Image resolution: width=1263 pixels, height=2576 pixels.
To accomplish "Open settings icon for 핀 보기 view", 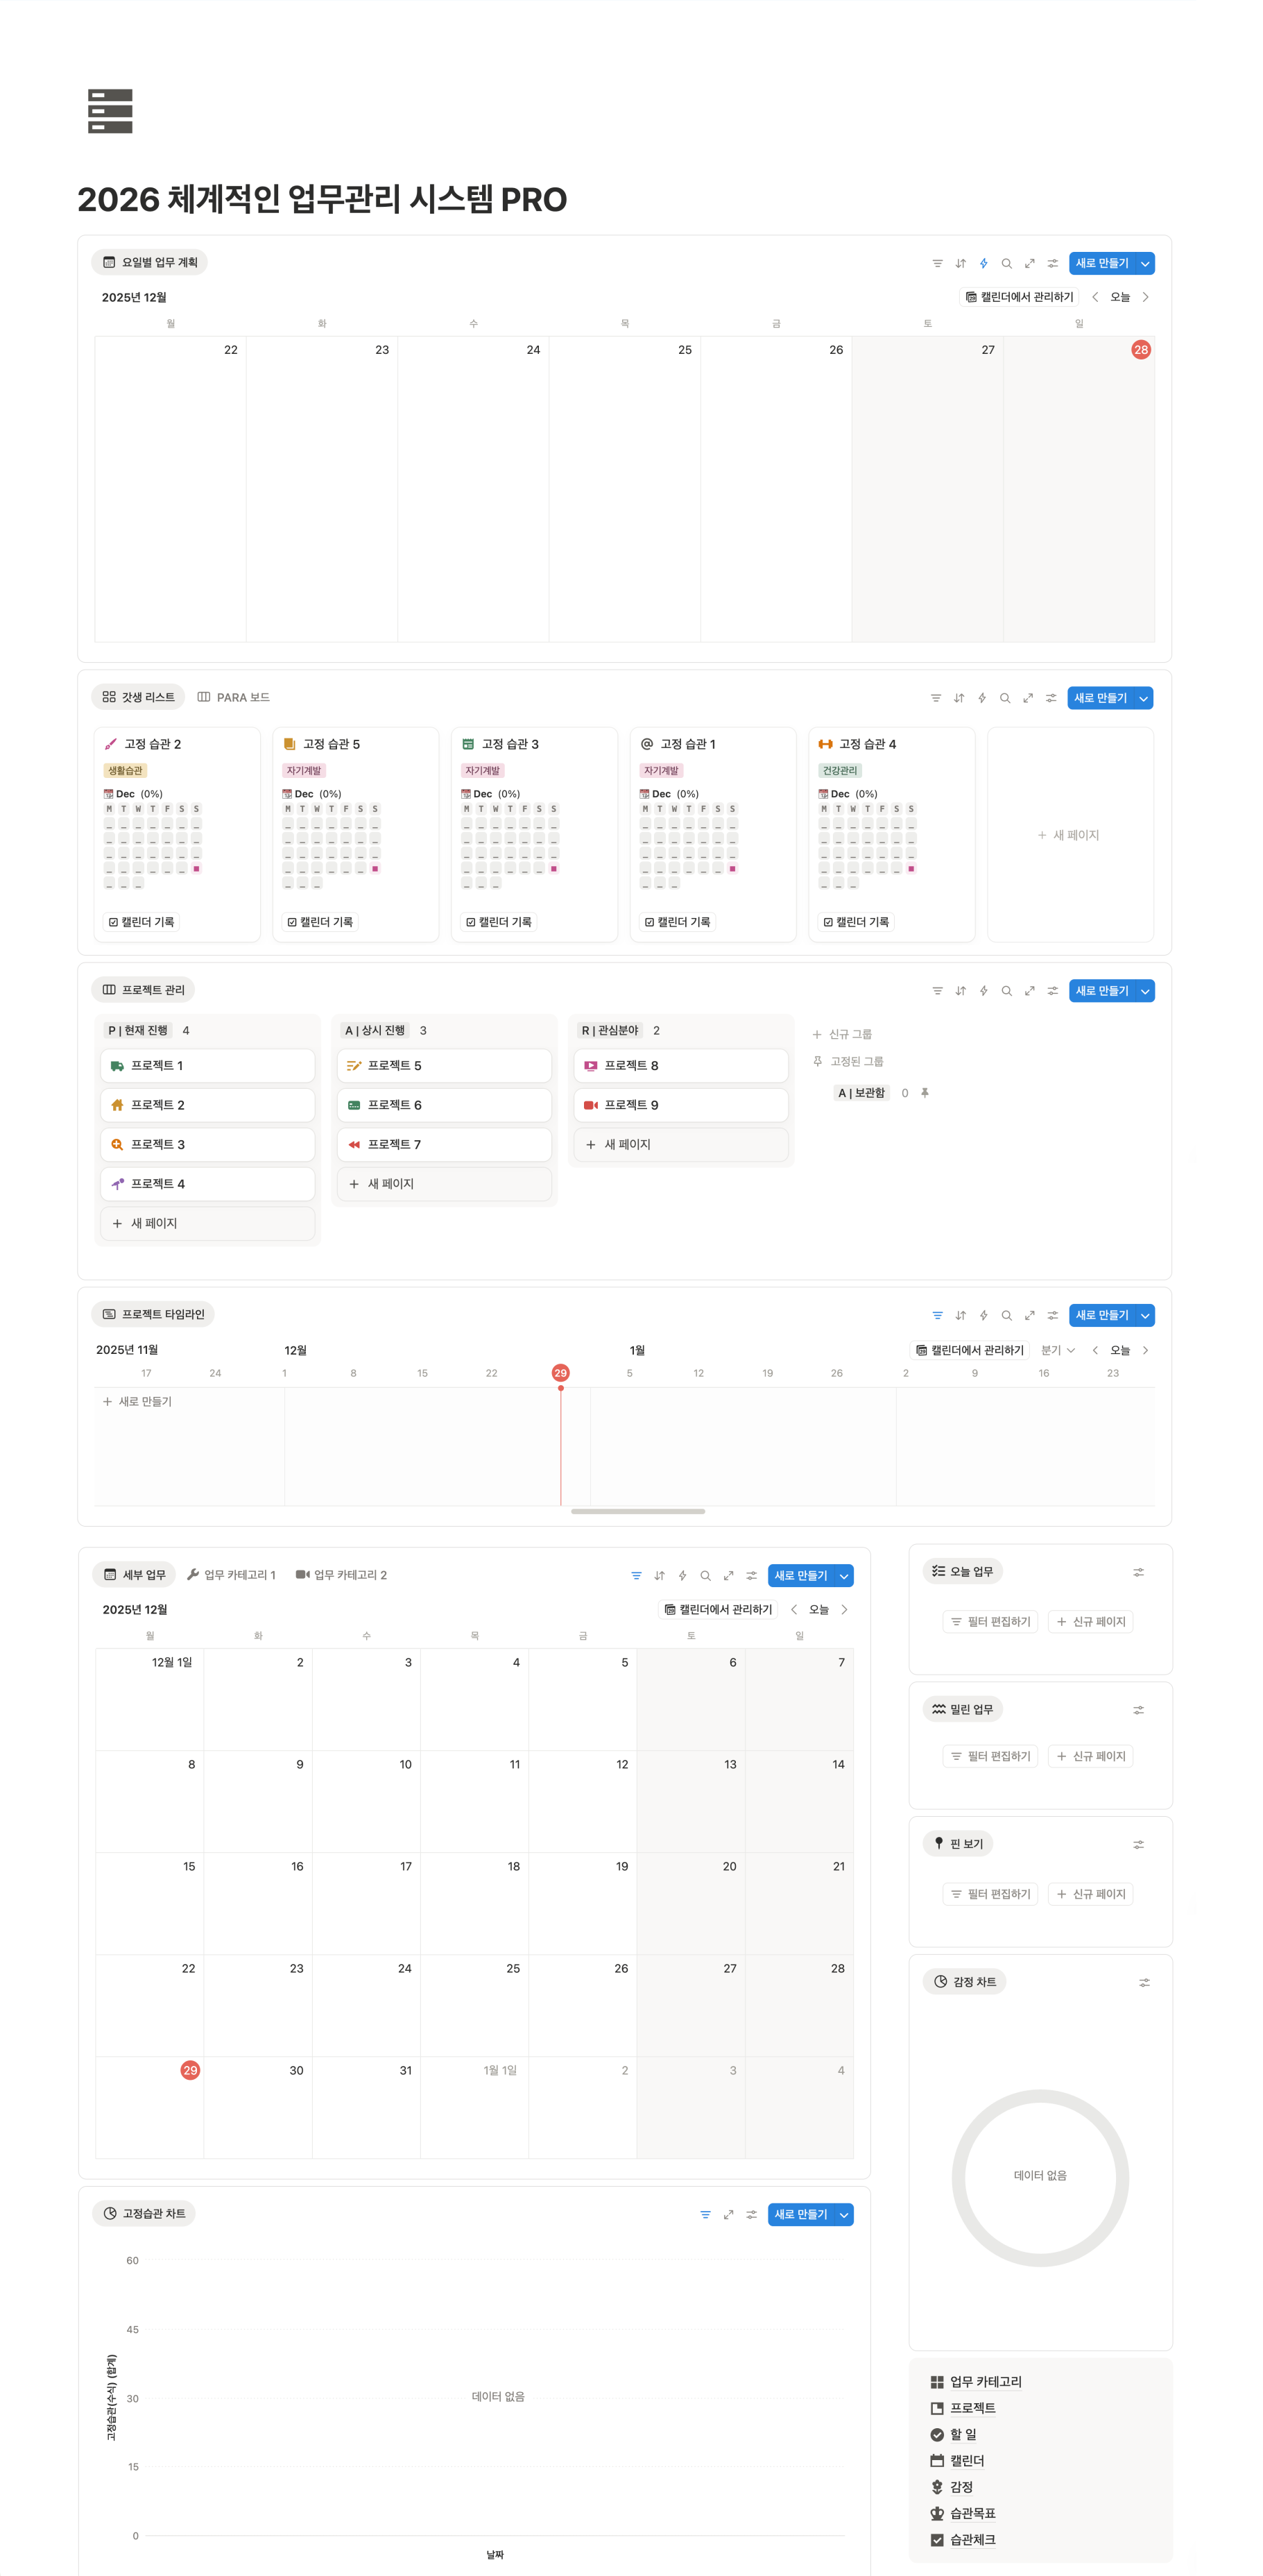I will click(x=1138, y=1844).
